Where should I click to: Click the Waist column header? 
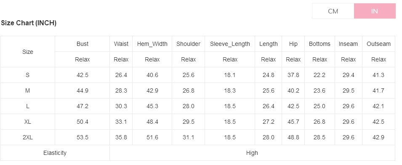[121, 44]
